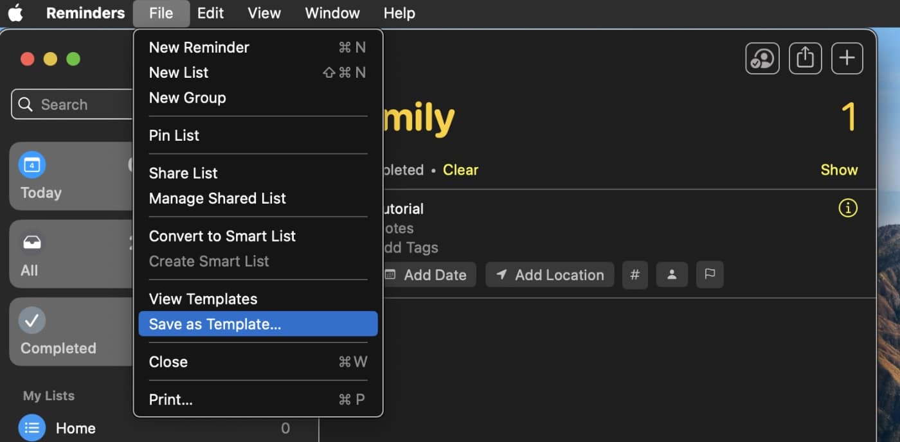The height and width of the screenshot is (442, 900).
Task: Open the Window menu
Action: click(332, 13)
